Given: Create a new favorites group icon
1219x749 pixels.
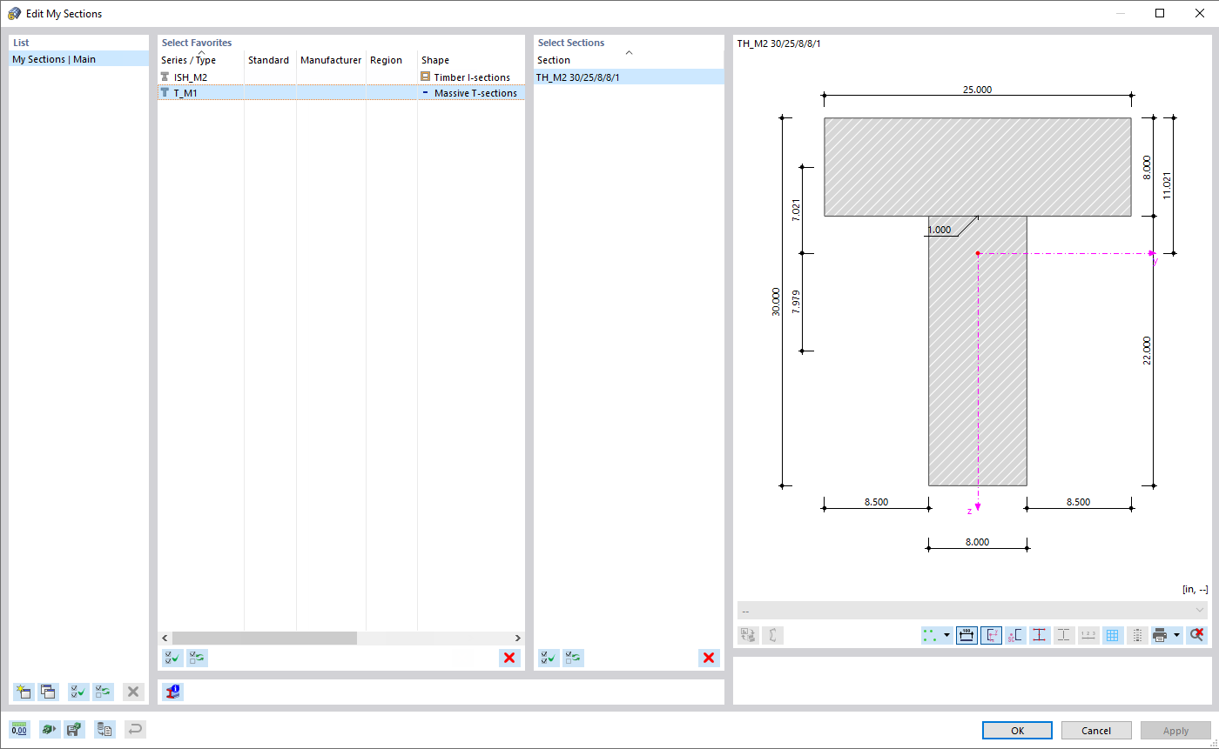Looking at the screenshot, I should [x=24, y=692].
